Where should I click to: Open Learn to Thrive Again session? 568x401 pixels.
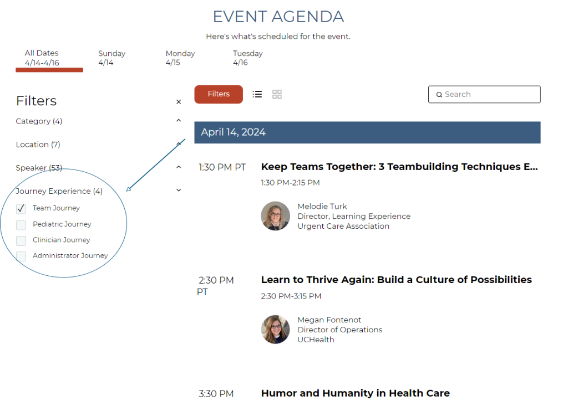(x=396, y=280)
